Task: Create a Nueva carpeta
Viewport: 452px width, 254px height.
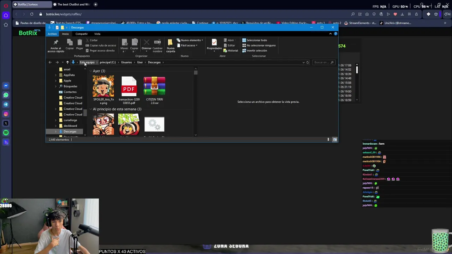Action: [x=171, y=46]
